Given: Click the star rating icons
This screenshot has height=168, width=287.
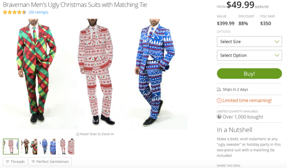Looking at the screenshot, I should tap(14, 12).
